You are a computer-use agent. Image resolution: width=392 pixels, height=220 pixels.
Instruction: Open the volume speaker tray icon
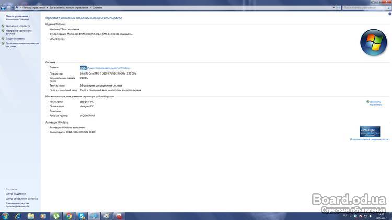point(370,216)
